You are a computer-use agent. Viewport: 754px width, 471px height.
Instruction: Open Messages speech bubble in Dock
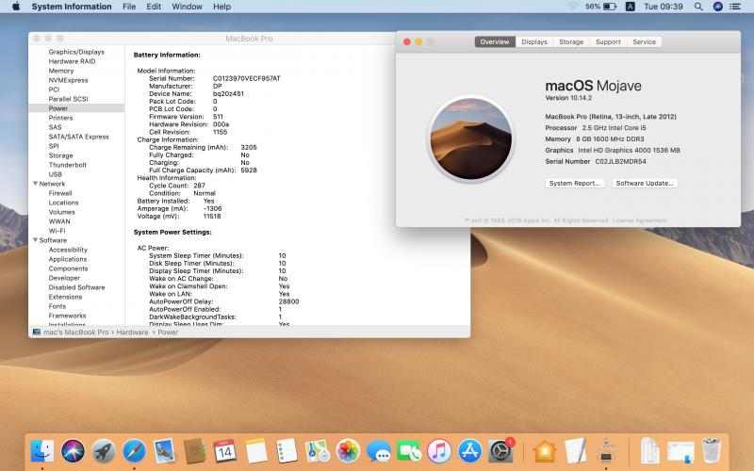379,451
